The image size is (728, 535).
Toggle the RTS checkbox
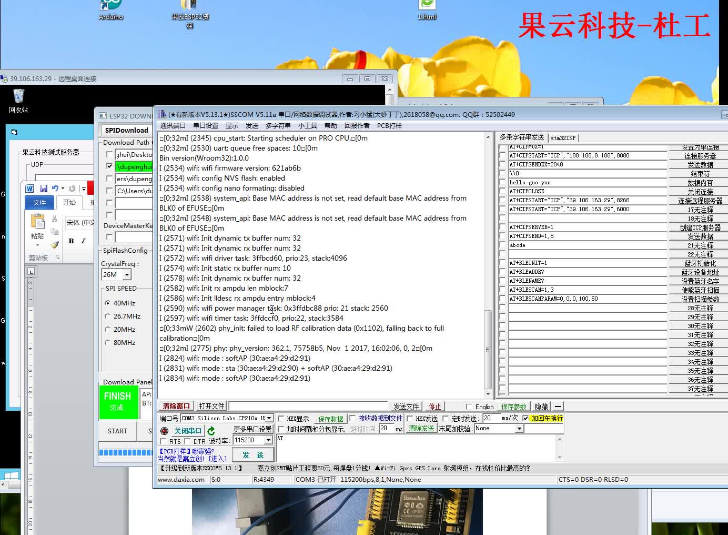(x=163, y=441)
